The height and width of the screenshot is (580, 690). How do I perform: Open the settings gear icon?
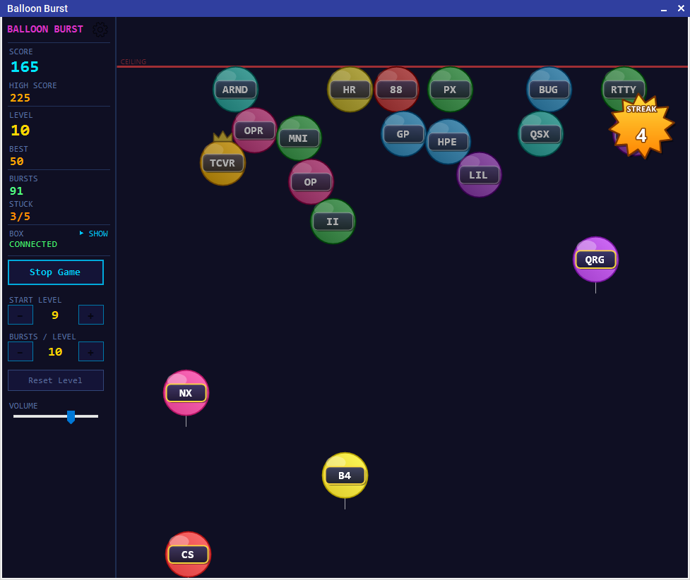click(100, 30)
